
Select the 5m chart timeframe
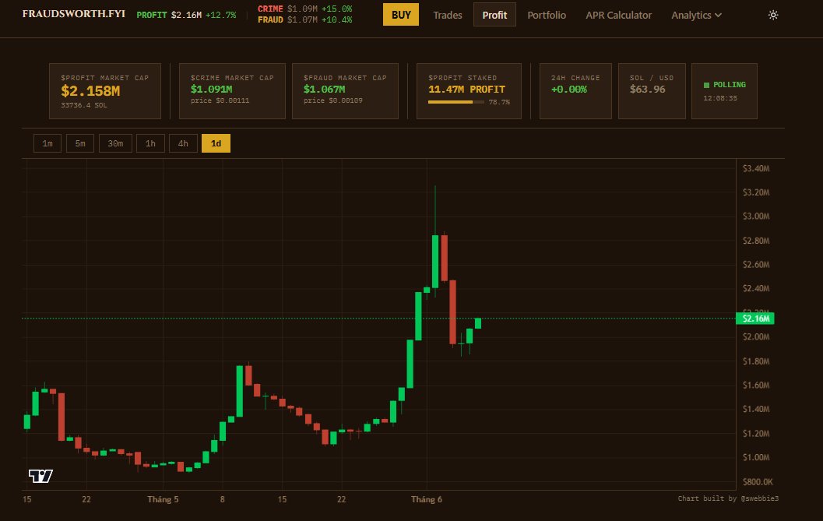click(x=79, y=143)
